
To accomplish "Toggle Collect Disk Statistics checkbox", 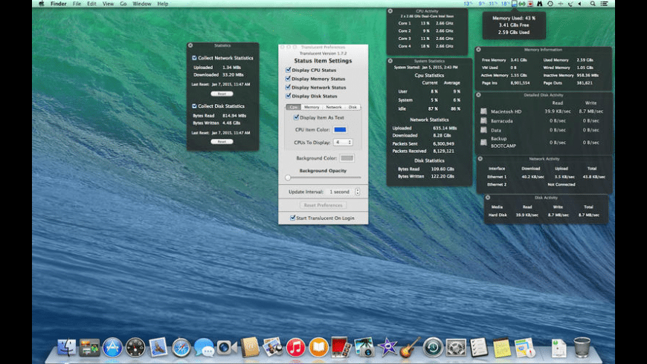I will tap(194, 106).
